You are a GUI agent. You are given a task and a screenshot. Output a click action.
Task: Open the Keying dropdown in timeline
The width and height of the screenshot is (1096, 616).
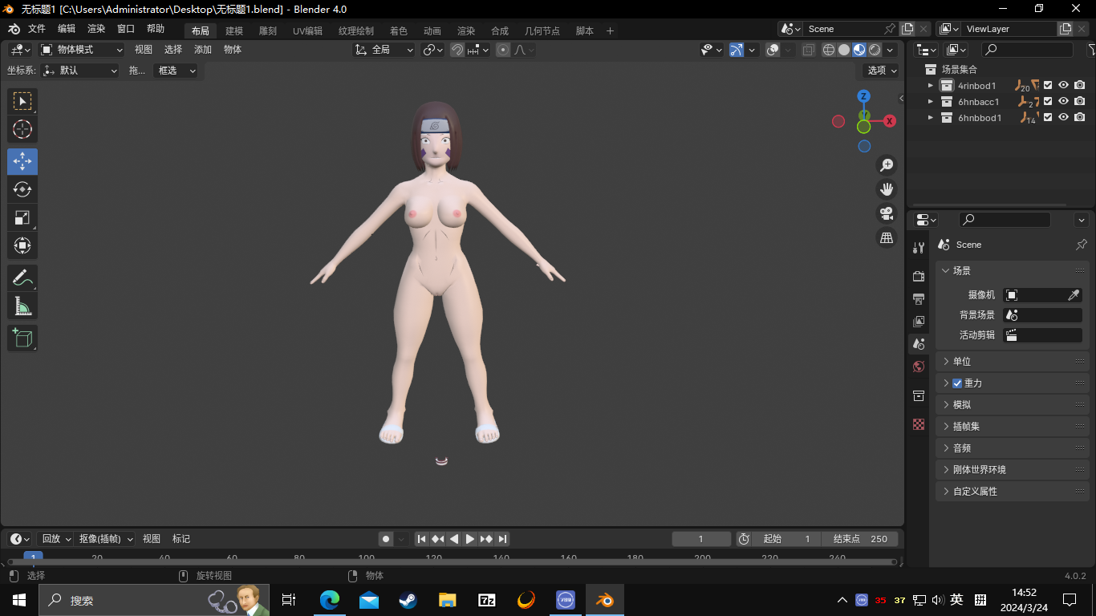tap(106, 539)
